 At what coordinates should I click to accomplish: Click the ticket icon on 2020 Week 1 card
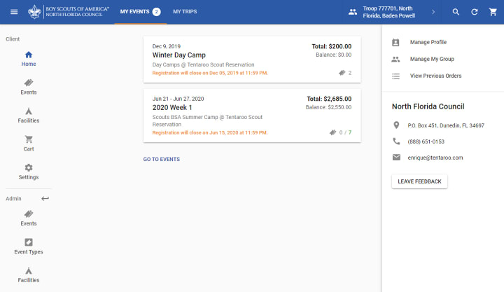[x=332, y=132]
